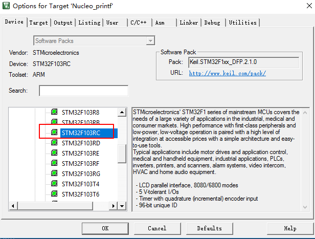The image size is (315, 239).
Task: Click device list vertical scrollbar thumb
Action: click(122, 154)
